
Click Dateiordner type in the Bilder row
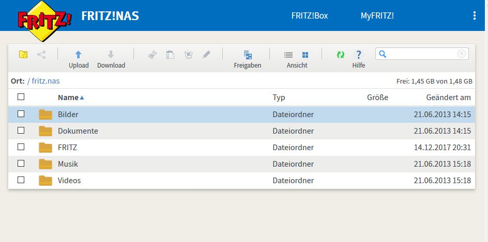[x=293, y=115]
